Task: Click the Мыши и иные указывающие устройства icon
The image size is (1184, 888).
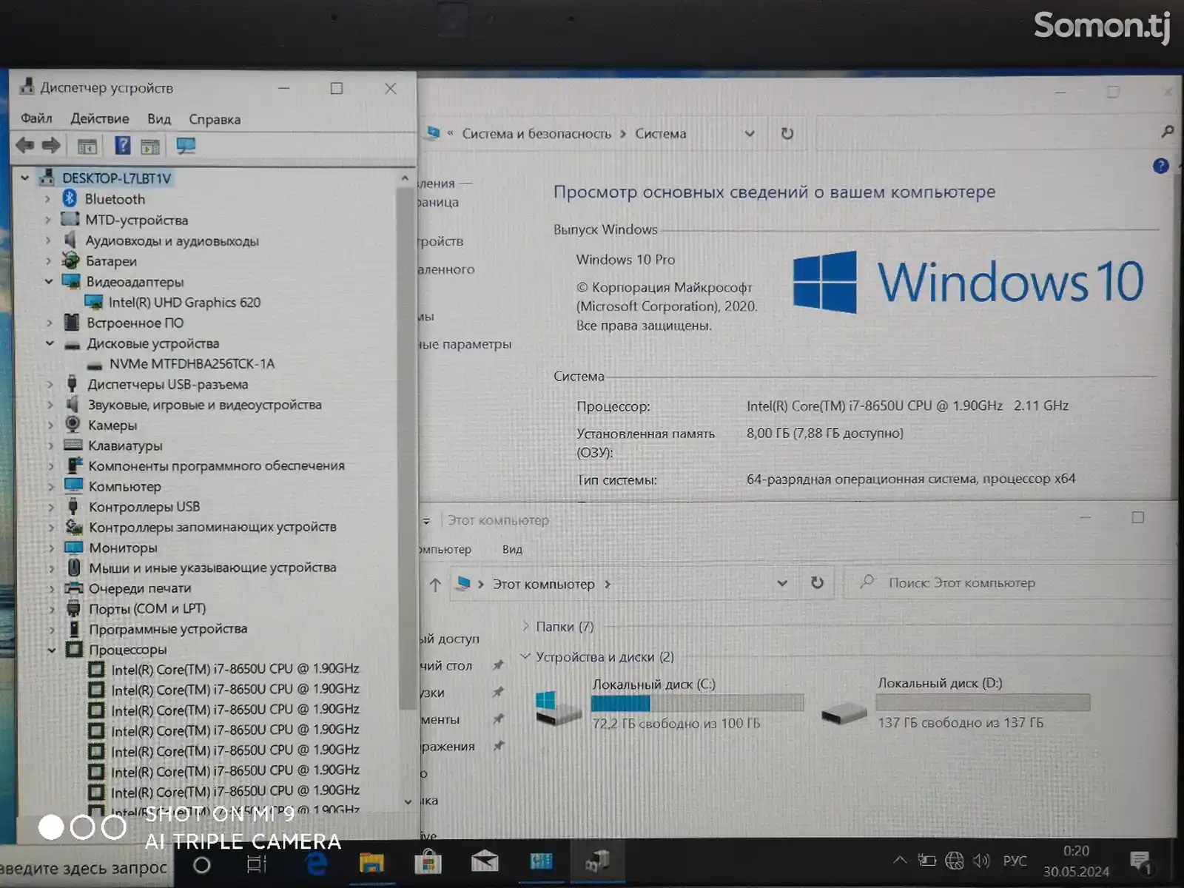Action: 74,568
